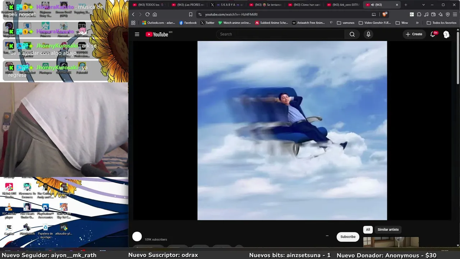The image size is (460, 259).
Task: Open VLC media player desktop shortcut
Action: 9,211
